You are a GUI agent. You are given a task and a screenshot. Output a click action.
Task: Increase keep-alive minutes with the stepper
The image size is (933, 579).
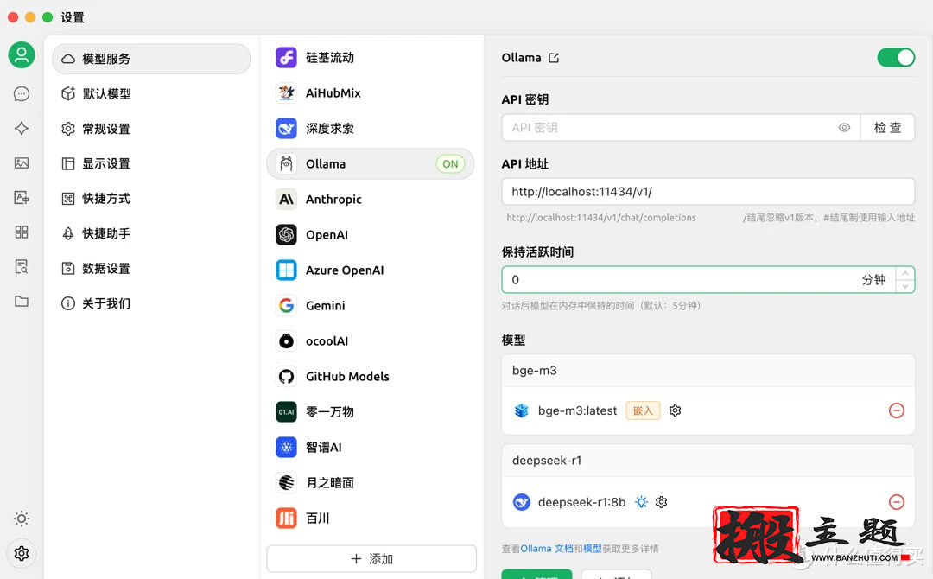point(904,275)
